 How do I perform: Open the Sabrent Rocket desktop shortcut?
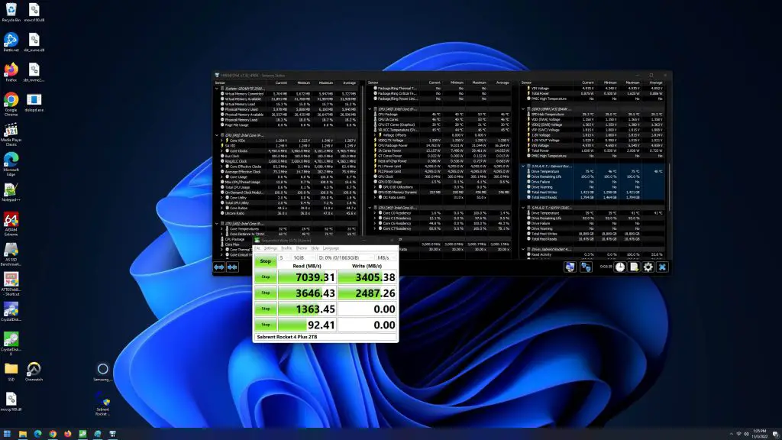[x=102, y=403]
